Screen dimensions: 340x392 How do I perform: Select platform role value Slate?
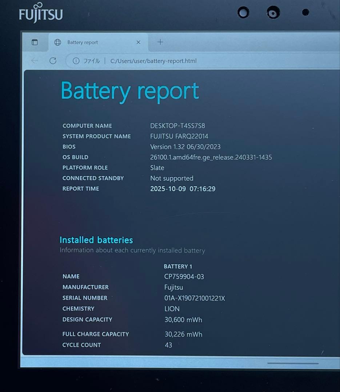[x=157, y=168]
